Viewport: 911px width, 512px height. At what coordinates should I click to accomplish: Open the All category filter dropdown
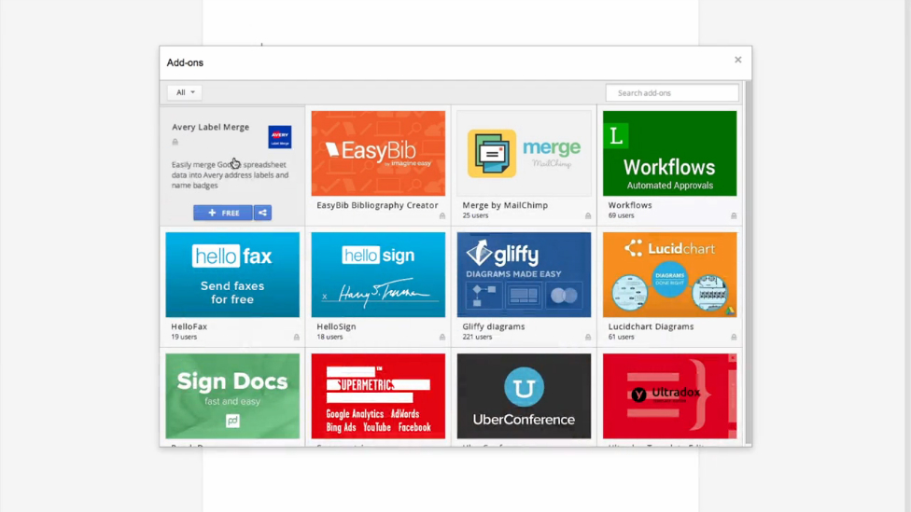[185, 92]
